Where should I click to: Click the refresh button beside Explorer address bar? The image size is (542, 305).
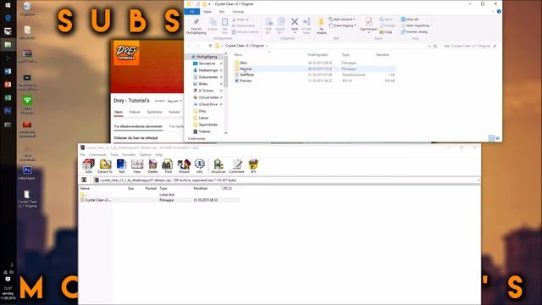[x=435, y=46]
